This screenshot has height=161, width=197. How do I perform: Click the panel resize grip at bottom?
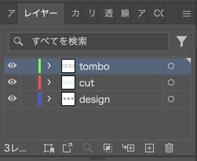(x=98, y=159)
